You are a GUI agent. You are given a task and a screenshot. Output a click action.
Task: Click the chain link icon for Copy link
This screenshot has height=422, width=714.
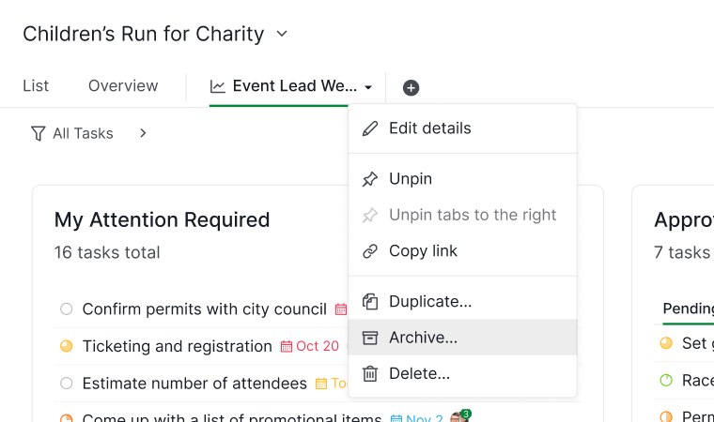[370, 251]
